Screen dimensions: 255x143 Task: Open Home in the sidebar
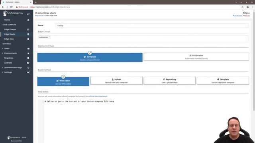coord(7,20)
